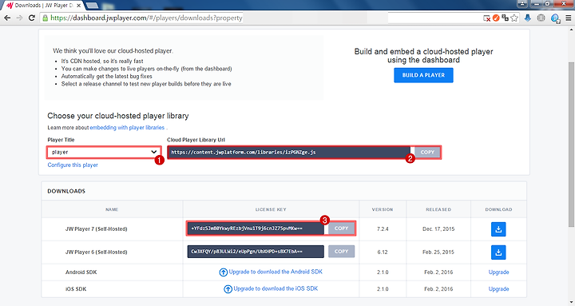The height and width of the screenshot is (306, 575).
Task: Click the JW Player tab favicon
Action: pos(10,6)
